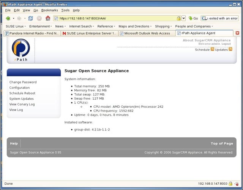Click the Schedule text link in header
Screen dimensions: 243x190
tap(202, 50)
